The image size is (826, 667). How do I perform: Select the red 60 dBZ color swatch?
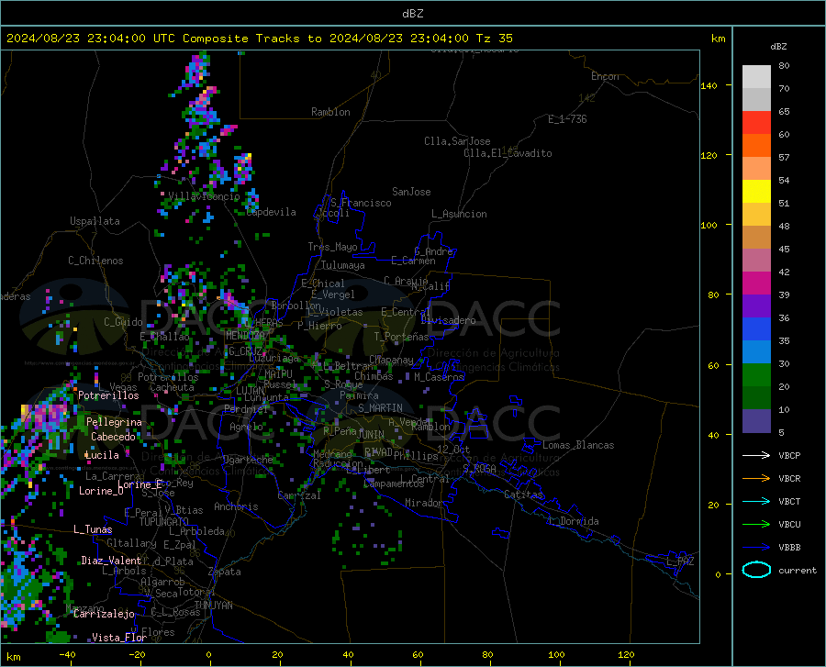[x=756, y=123]
